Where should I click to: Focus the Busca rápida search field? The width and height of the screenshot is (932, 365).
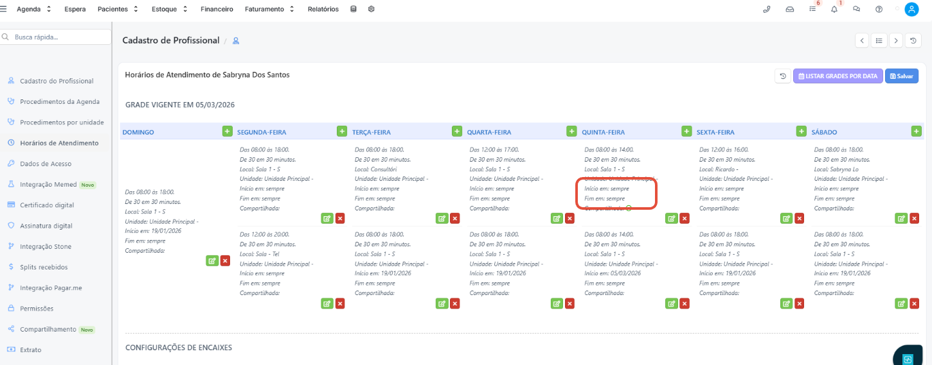pos(56,37)
